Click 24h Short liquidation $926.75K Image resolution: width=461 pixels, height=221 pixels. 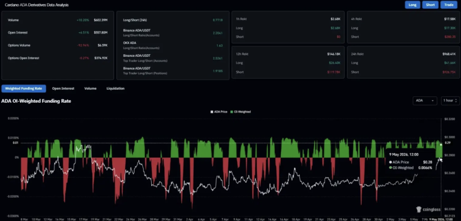click(x=449, y=72)
